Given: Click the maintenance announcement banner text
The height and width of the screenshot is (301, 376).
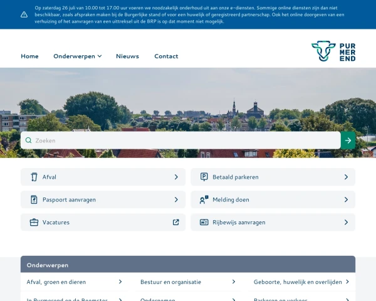Looking at the screenshot, I should 189,14.
